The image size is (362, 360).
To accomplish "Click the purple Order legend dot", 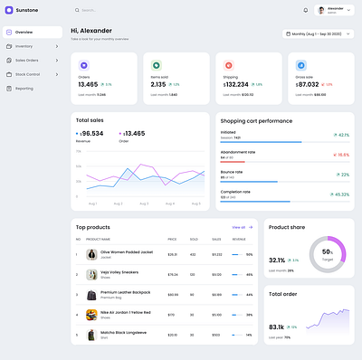I will (120, 133).
